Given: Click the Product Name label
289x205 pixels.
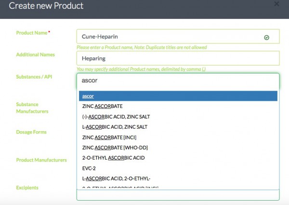Looking at the screenshot, I should (32, 33).
